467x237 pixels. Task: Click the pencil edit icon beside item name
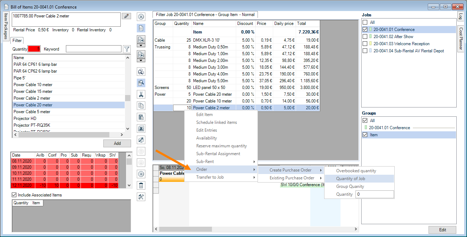(126, 16)
